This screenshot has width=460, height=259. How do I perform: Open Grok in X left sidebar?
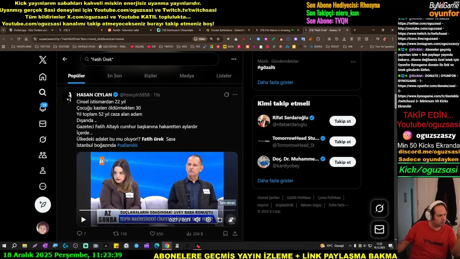pyautogui.click(x=42, y=140)
